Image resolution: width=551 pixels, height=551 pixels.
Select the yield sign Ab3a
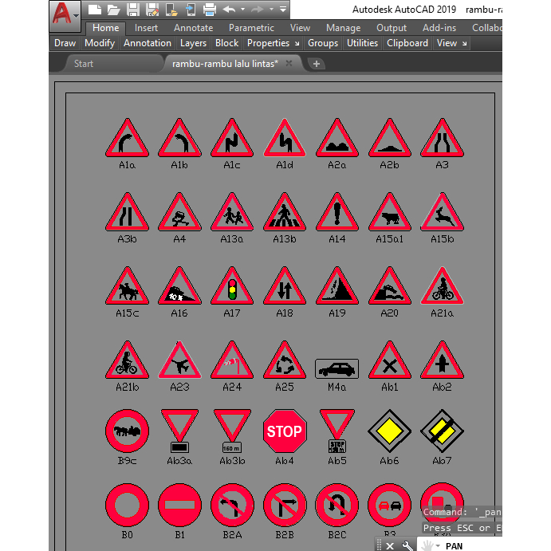tap(179, 431)
